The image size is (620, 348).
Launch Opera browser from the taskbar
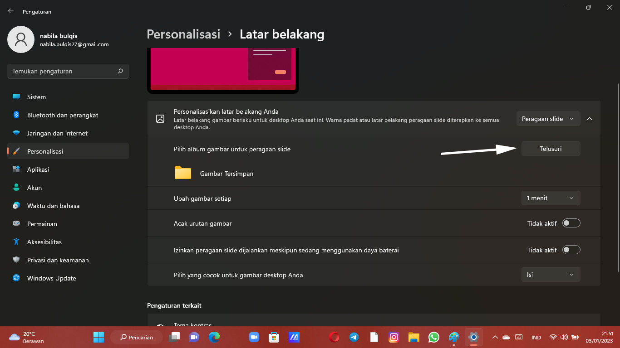coord(334,337)
